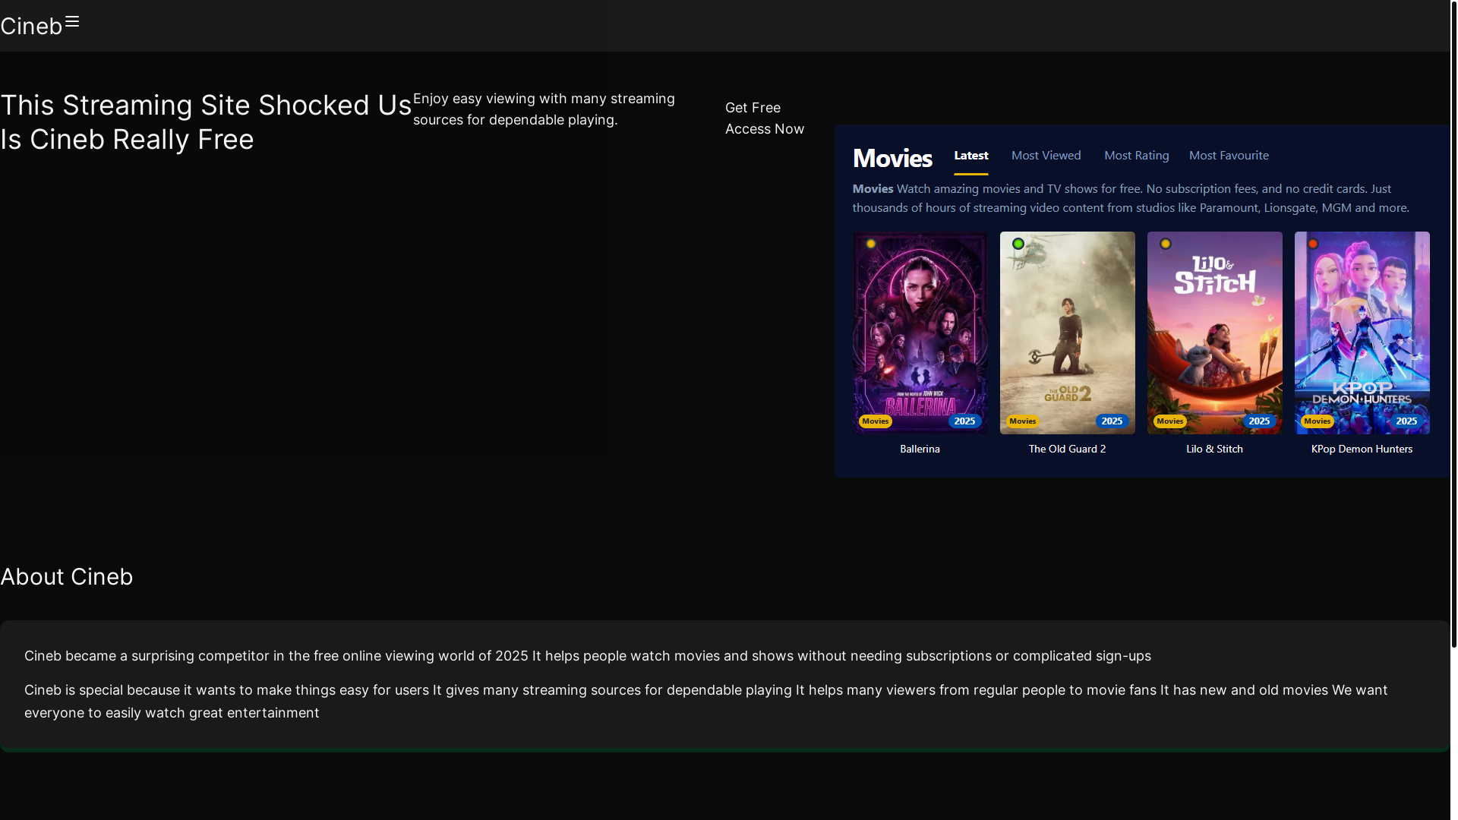The height and width of the screenshot is (820, 1458).
Task: Click the Ballerina title text
Action: [x=920, y=449]
